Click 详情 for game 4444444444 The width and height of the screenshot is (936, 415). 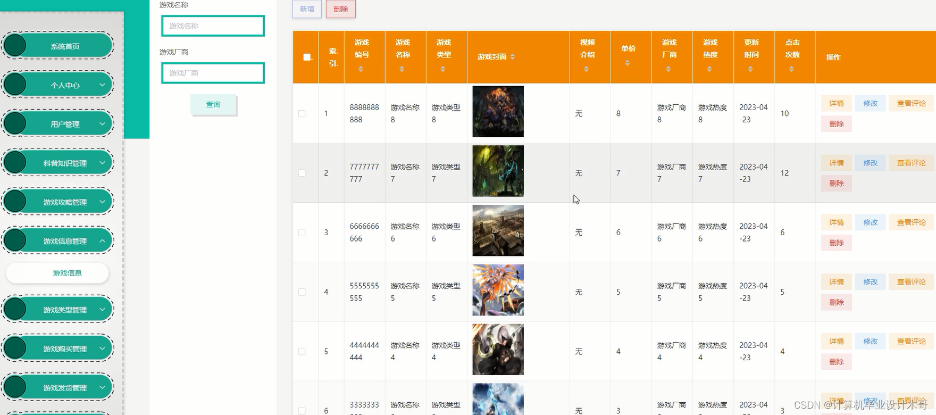pyautogui.click(x=837, y=341)
